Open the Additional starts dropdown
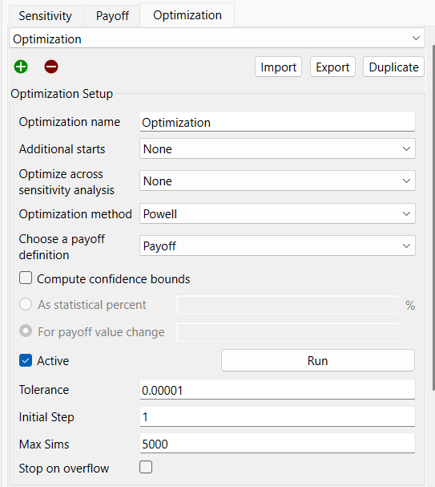The width and height of the screenshot is (435, 487). tap(277, 149)
